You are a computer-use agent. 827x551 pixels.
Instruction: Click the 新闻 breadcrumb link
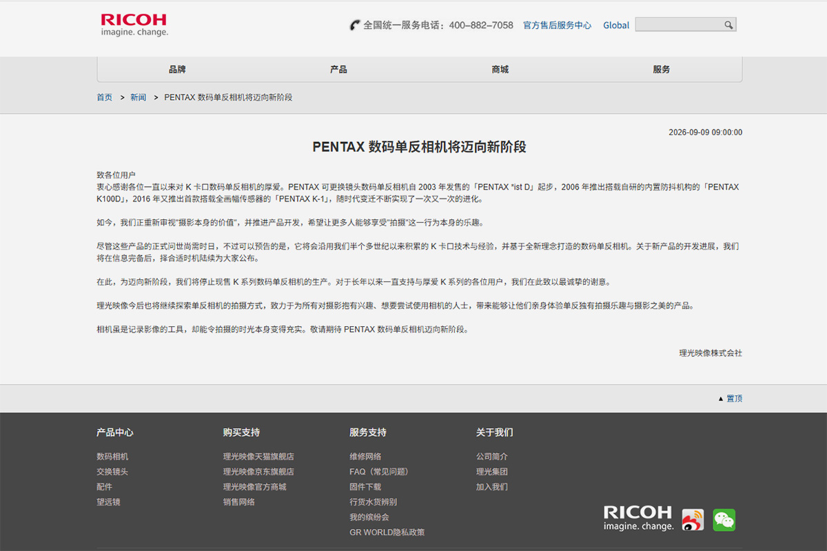[x=138, y=97]
